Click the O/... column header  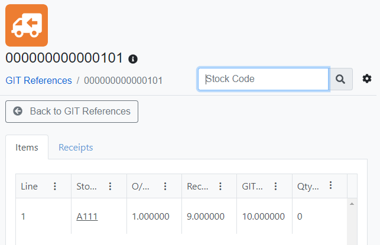[x=154, y=186]
